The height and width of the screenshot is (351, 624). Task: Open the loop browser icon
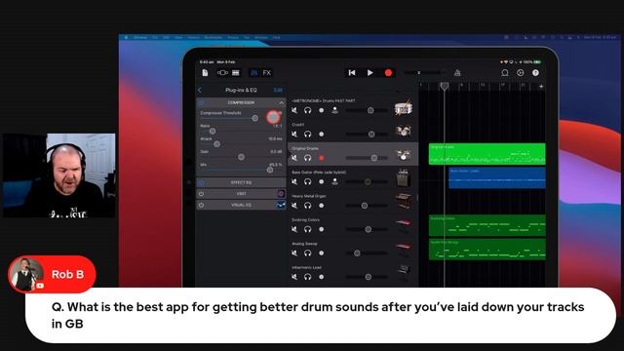(x=505, y=73)
